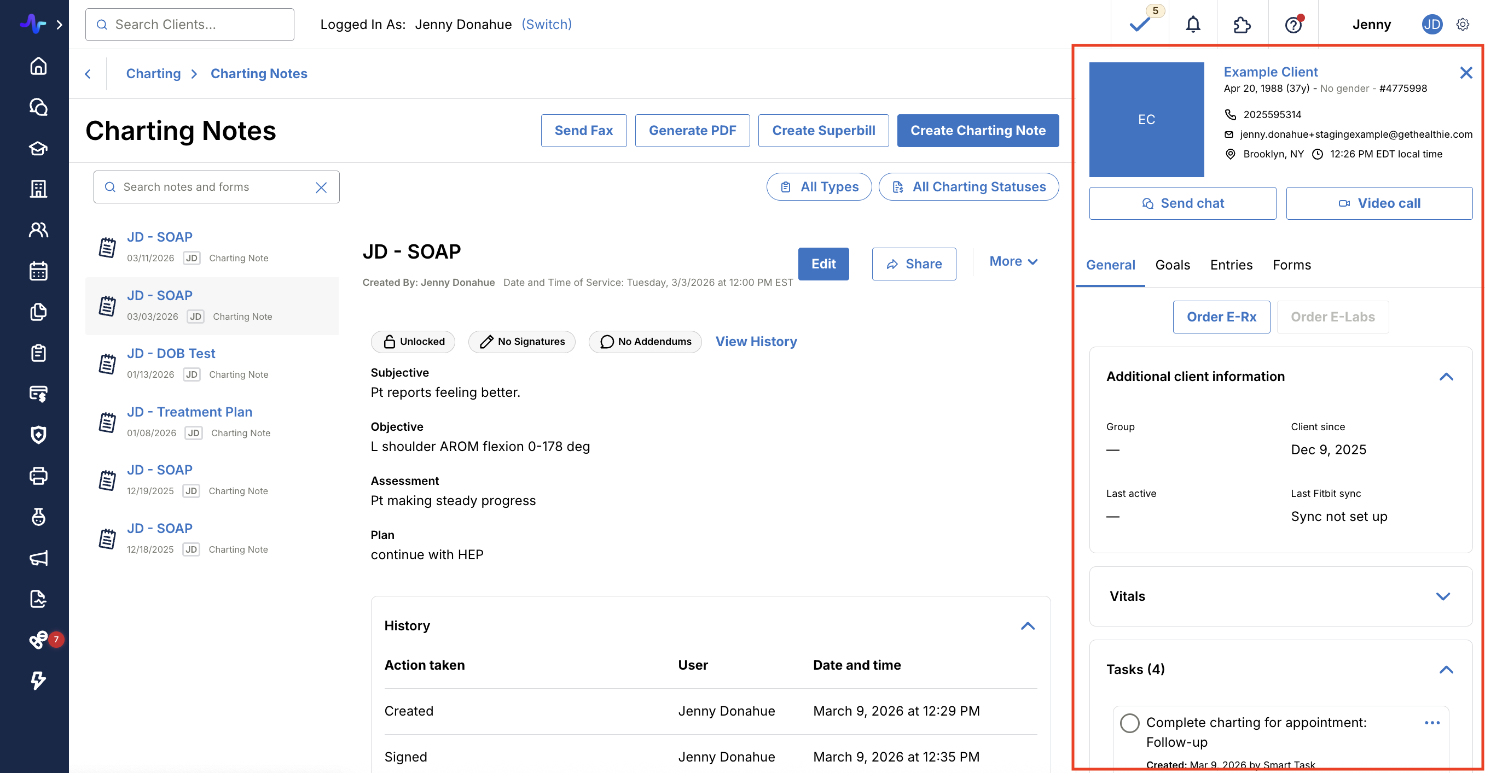Click the printer fax icon in sidebar

tap(38, 476)
